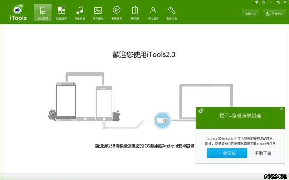Click the USB connector circle illustration

click(163, 121)
